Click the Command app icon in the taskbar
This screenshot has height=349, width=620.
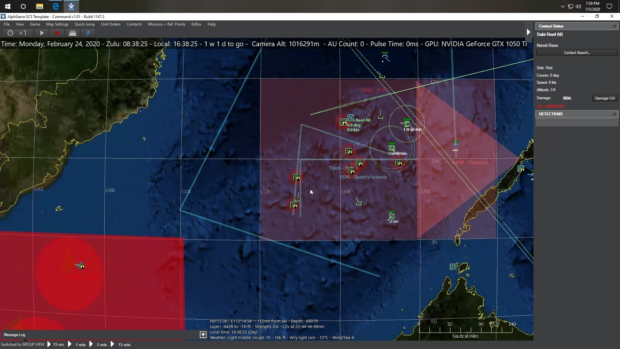[x=71, y=6]
